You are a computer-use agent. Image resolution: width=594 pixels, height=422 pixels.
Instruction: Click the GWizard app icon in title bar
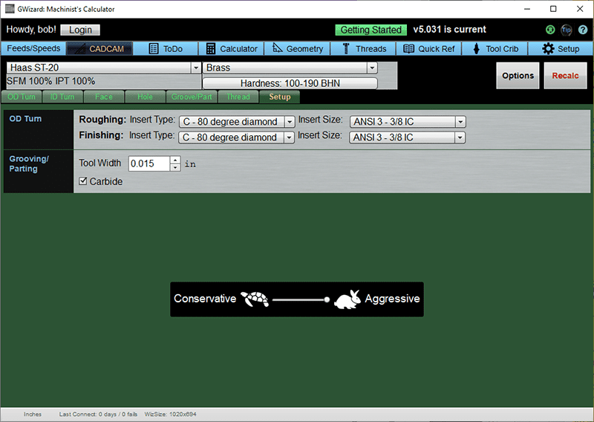(x=10, y=9)
